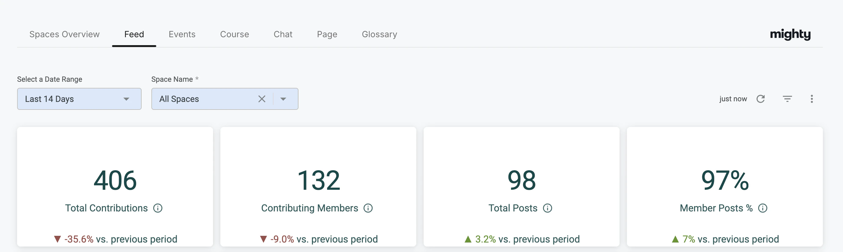
Task: Open the filters icon
Action: 787,99
